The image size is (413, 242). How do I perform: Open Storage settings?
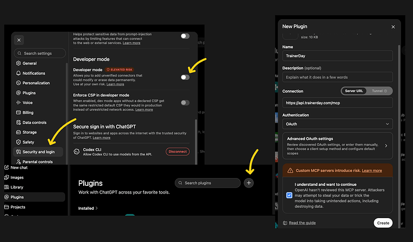coord(29,132)
